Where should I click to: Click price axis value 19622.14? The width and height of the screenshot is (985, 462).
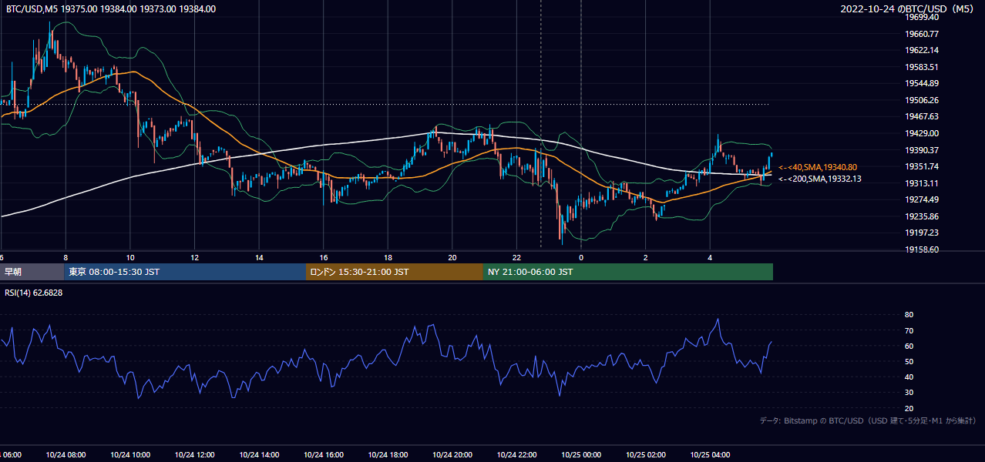922,50
